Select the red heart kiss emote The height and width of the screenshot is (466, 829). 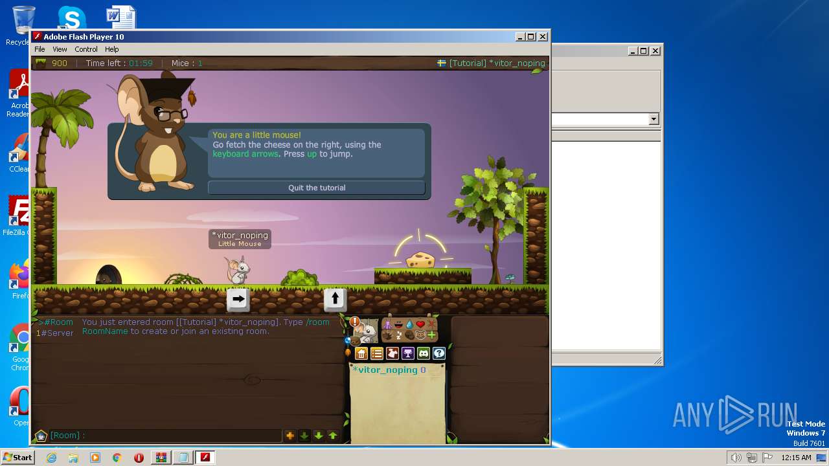tap(420, 324)
